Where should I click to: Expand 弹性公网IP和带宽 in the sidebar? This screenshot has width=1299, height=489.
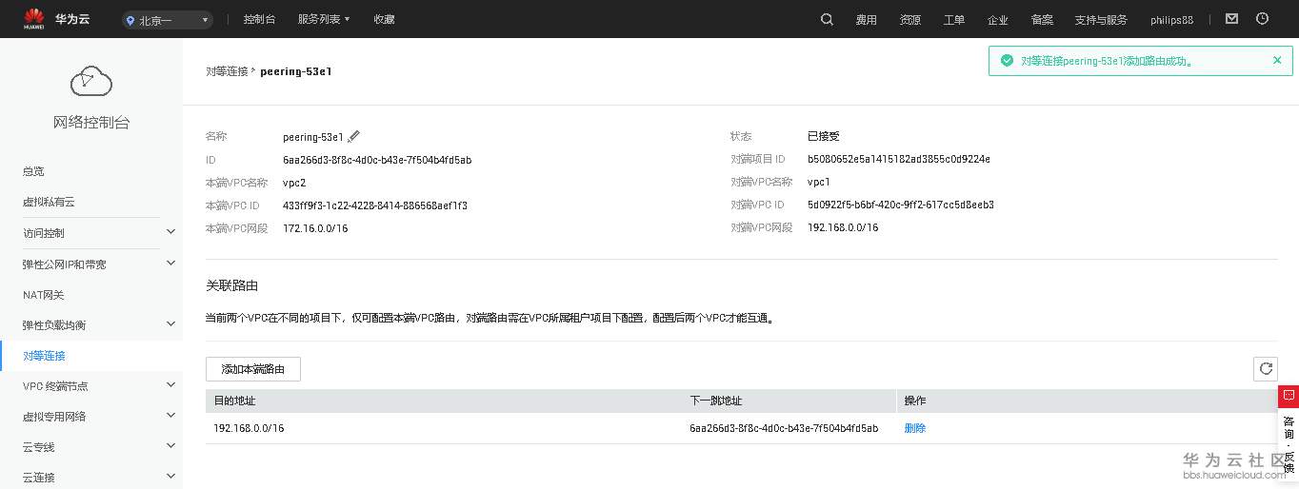coord(170,263)
